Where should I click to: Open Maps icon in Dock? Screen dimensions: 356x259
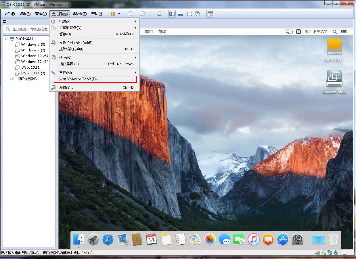[x=195, y=239]
